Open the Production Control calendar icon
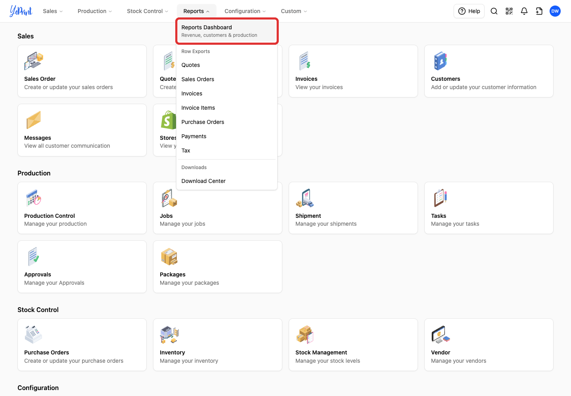Viewport: 571px width, 396px height. [34, 198]
